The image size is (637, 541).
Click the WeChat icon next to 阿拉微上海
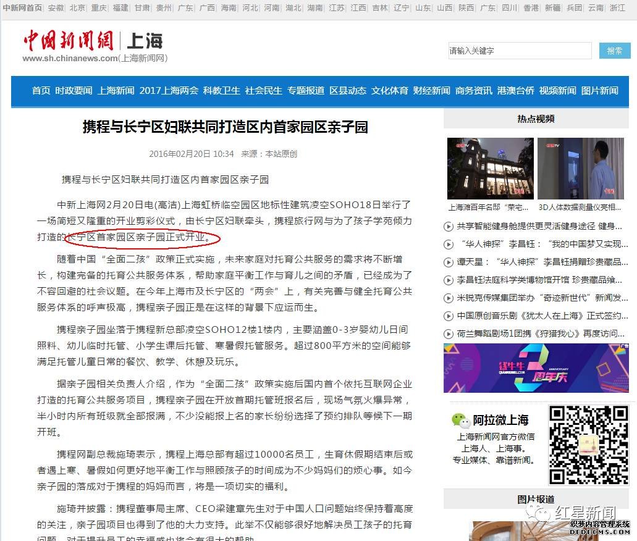tap(461, 420)
